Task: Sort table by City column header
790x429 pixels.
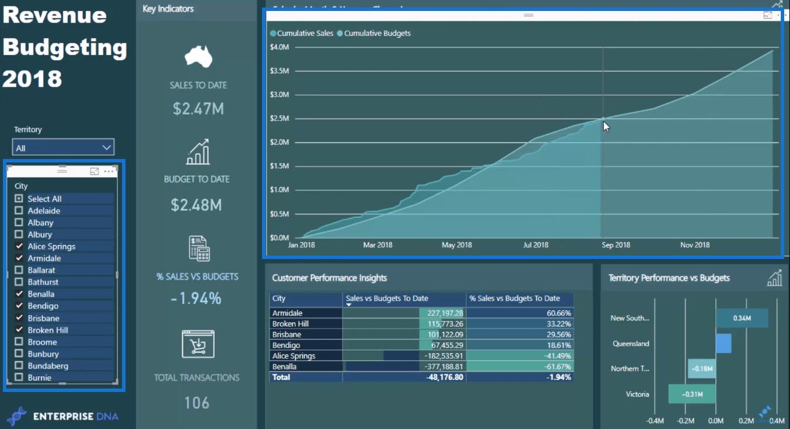Action: pos(306,299)
